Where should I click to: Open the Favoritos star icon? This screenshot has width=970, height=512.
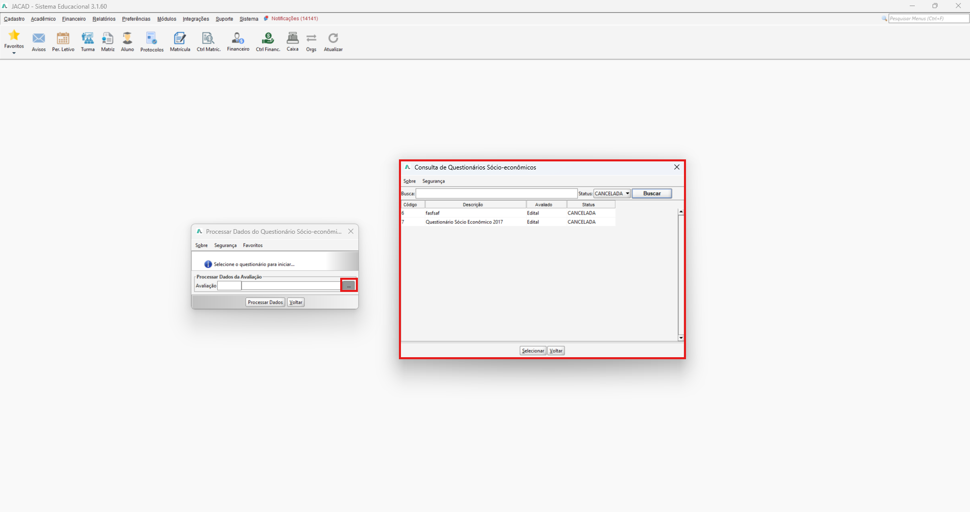[x=14, y=35]
